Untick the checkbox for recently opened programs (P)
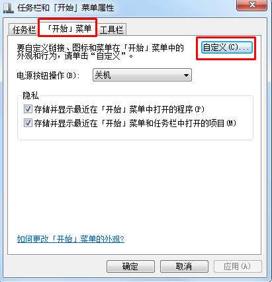 pyautogui.click(x=28, y=109)
